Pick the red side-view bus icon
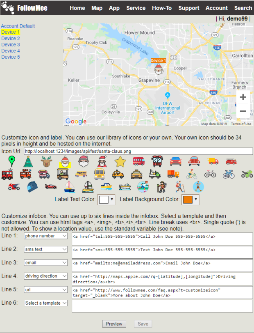The image size is (254, 333). point(139,161)
